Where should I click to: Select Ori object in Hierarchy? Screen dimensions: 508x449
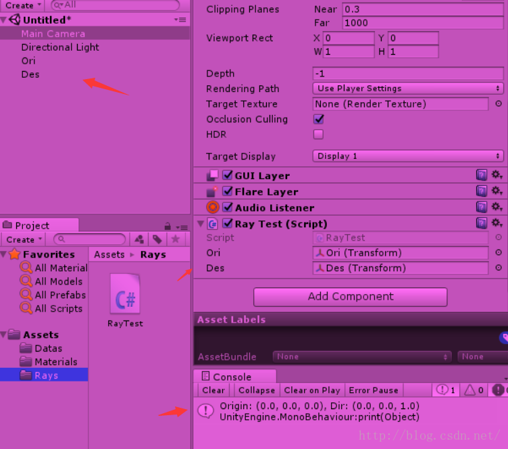pos(95,61)
